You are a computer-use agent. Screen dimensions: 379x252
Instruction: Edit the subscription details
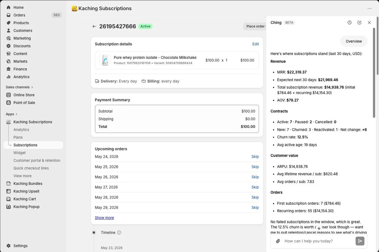pos(256,44)
